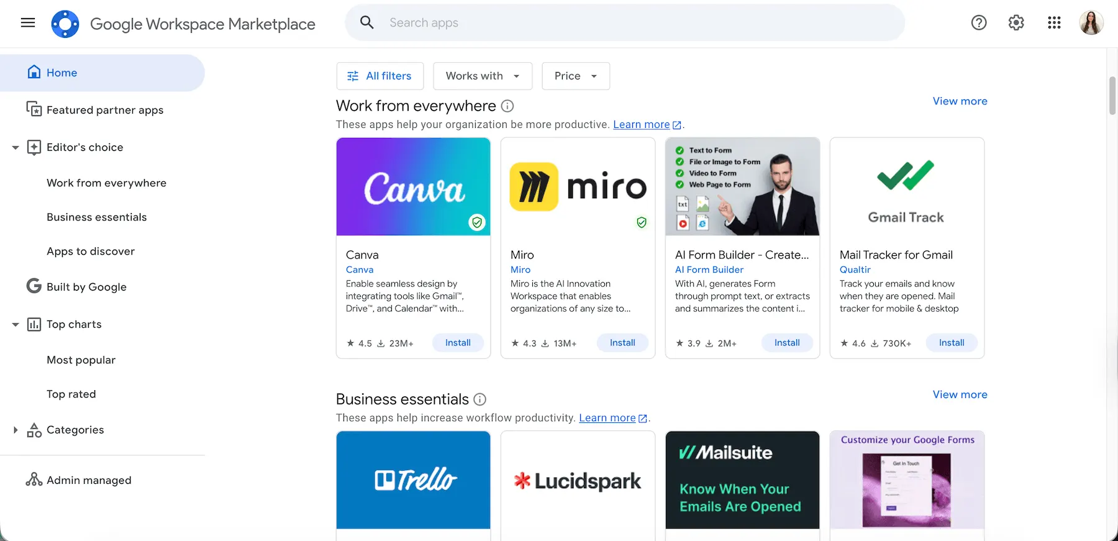Open the Google apps grid
The image size is (1118, 541).
(x=1054, y=23)
